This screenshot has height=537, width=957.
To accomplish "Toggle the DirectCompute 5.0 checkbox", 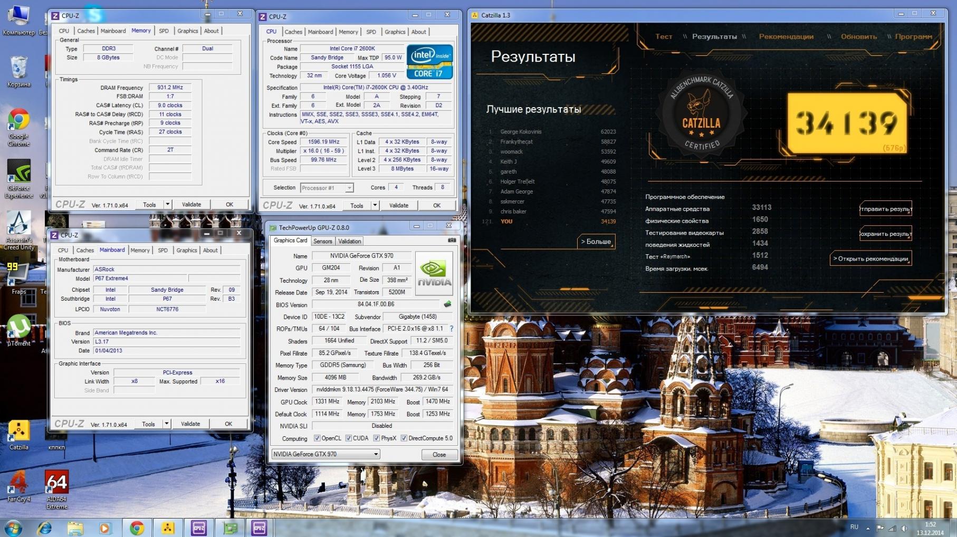I will pyautogui.click(x=404, y=438).
